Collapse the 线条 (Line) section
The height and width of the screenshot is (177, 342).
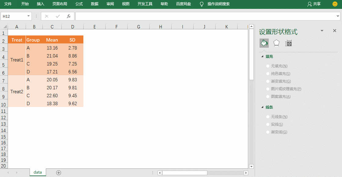tap(262, 107)
